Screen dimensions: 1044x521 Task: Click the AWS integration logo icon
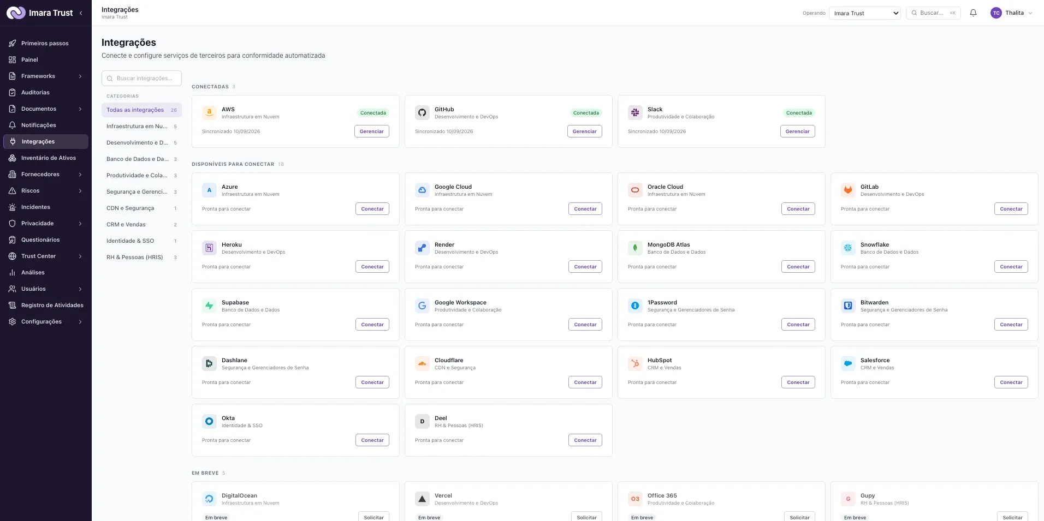click(209, 113)
